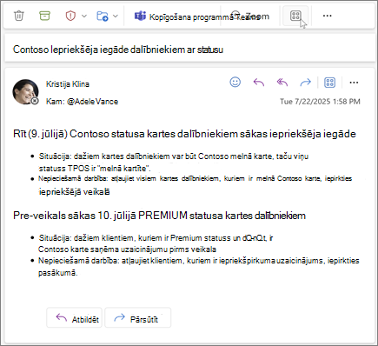Click the Pārsūtīt button

click(x=137, y=318)
